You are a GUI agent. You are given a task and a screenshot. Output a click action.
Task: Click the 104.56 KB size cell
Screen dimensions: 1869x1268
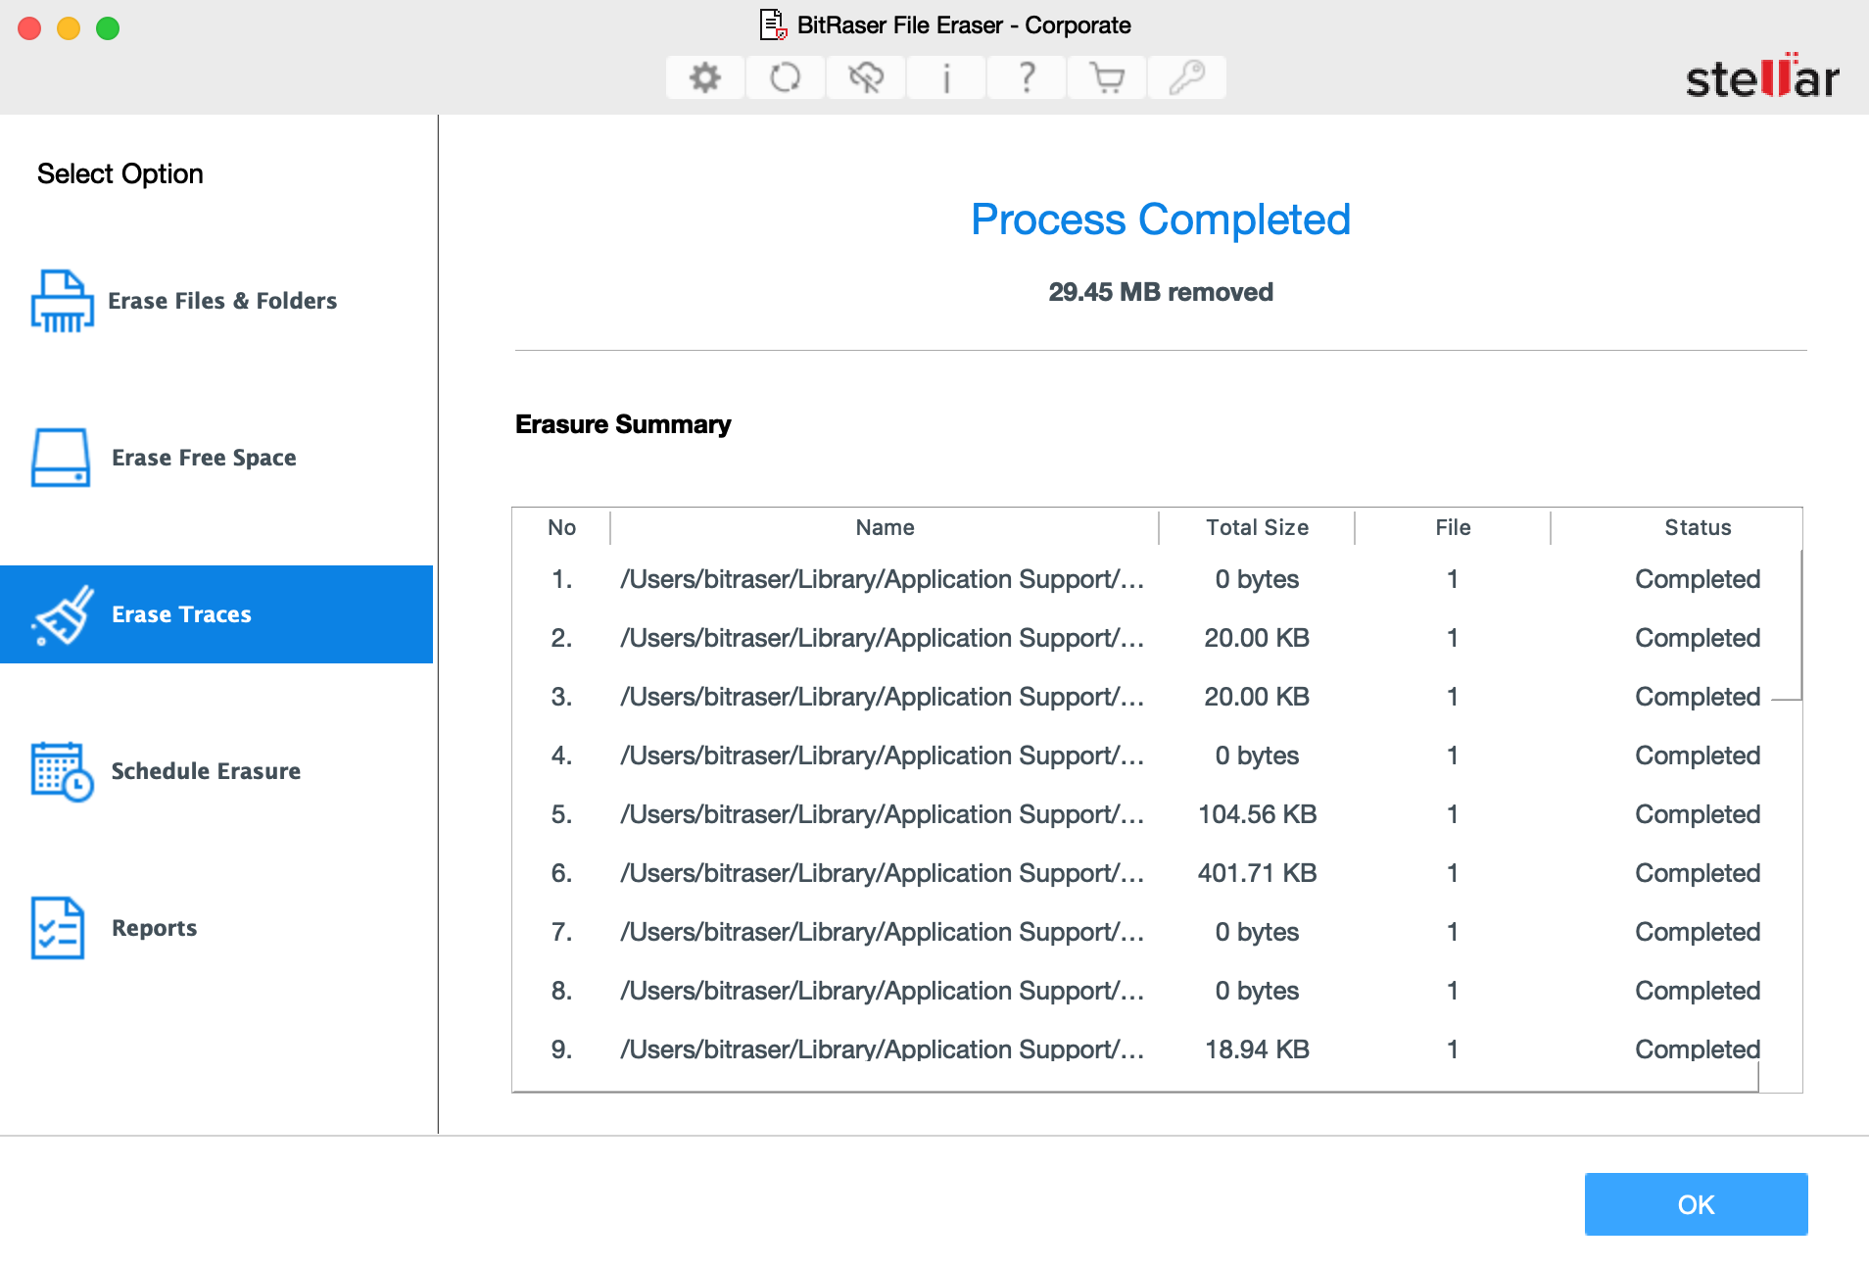tap(1257, 814)
